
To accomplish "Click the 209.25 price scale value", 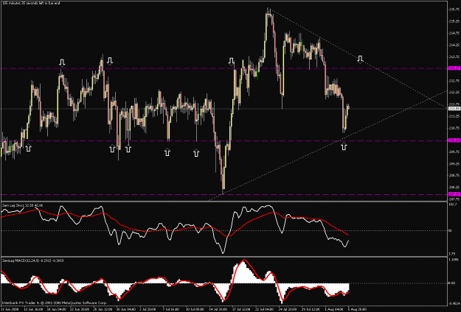I will 454,163.
